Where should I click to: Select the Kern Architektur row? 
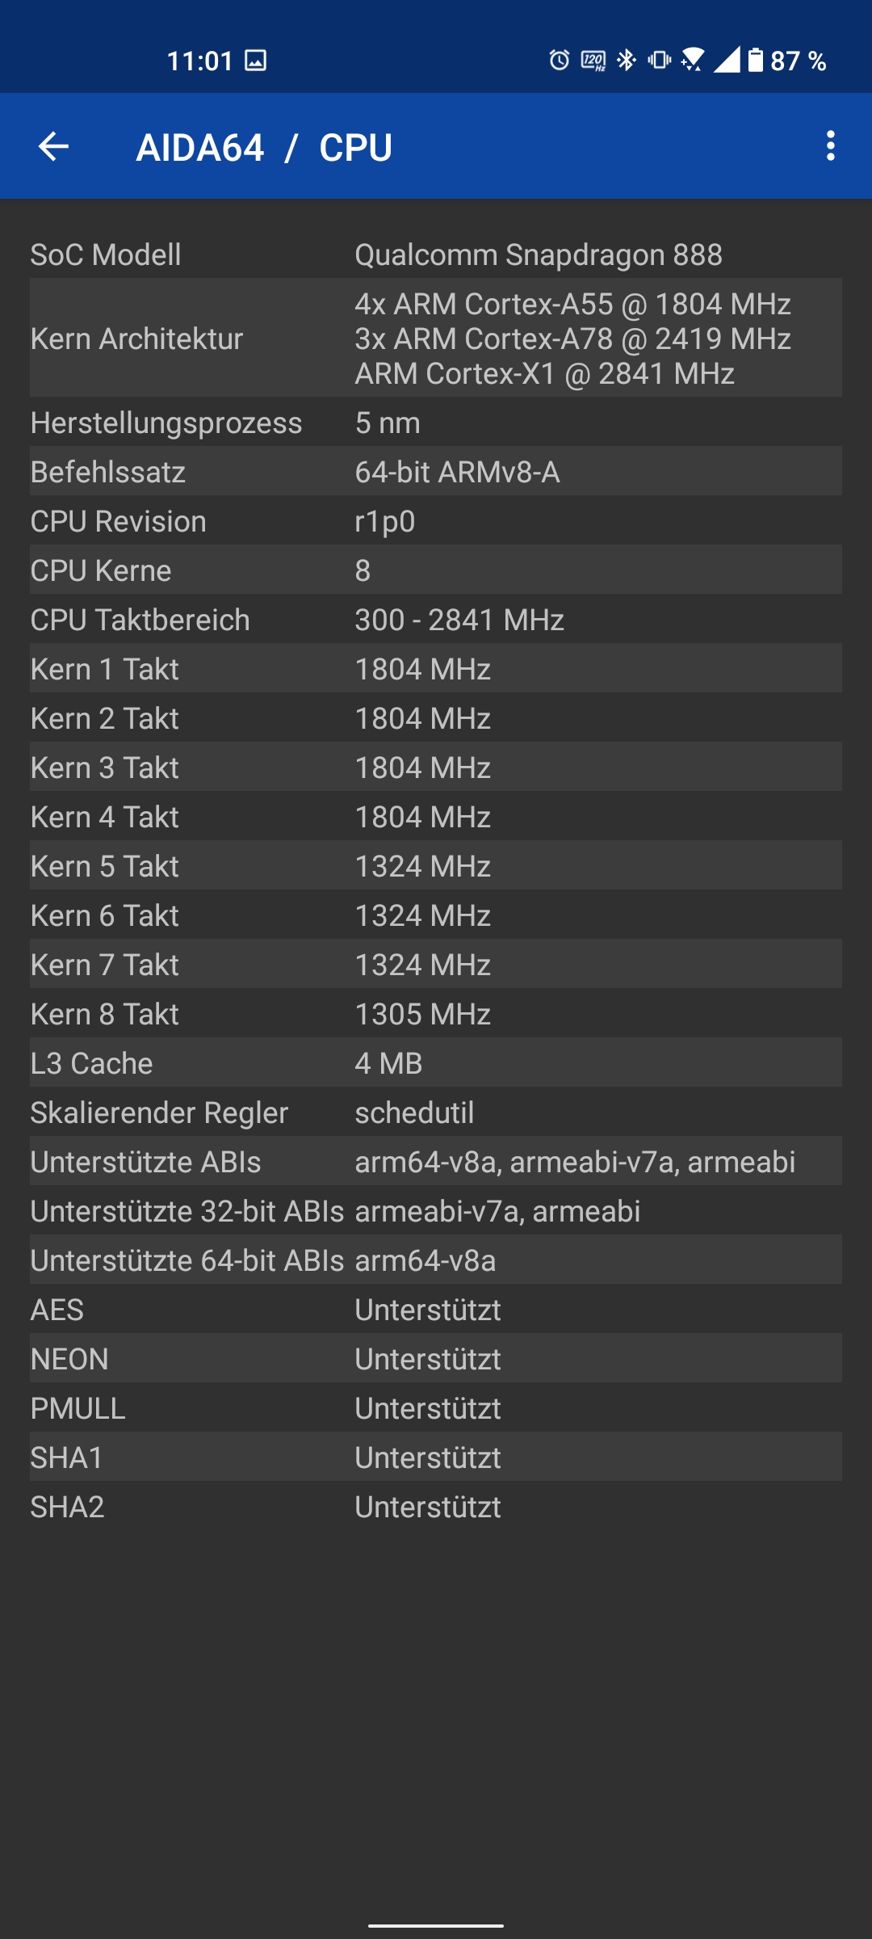pos(436,339)
